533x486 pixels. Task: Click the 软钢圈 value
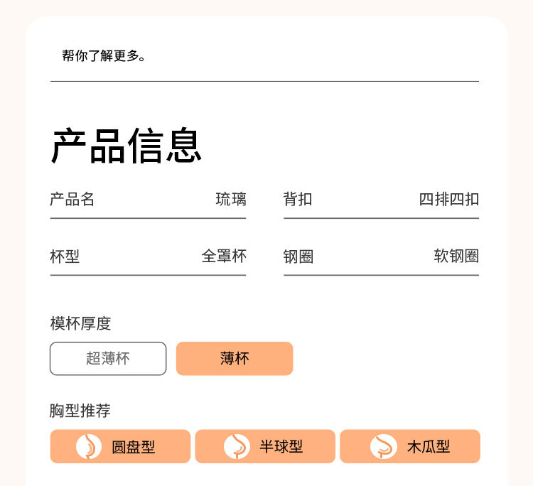[456, 256]
